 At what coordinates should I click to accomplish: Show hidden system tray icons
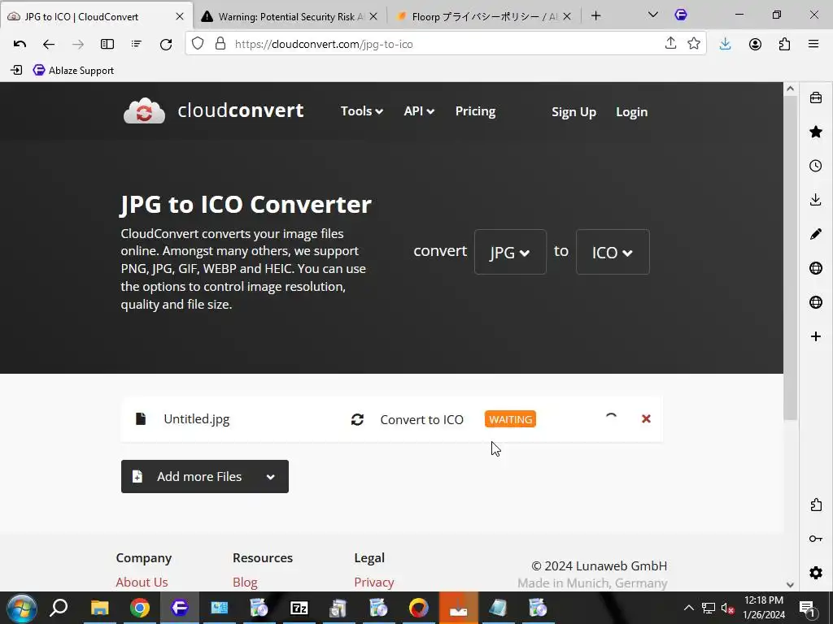(688, 608)
